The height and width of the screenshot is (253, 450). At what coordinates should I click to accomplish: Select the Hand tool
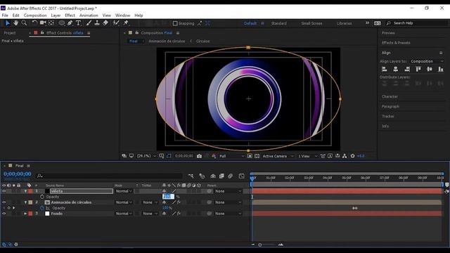15,23
